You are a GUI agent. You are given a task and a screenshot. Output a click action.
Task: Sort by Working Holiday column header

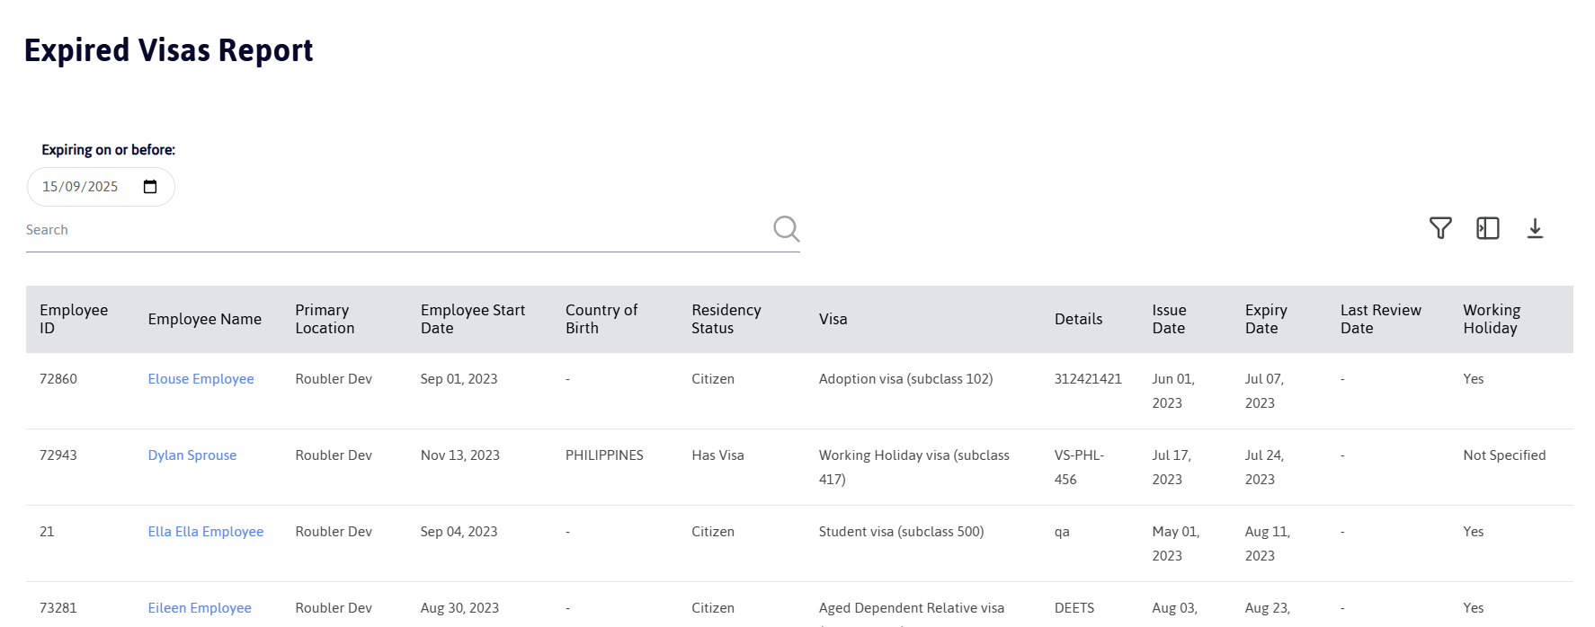click(1492, 319)
